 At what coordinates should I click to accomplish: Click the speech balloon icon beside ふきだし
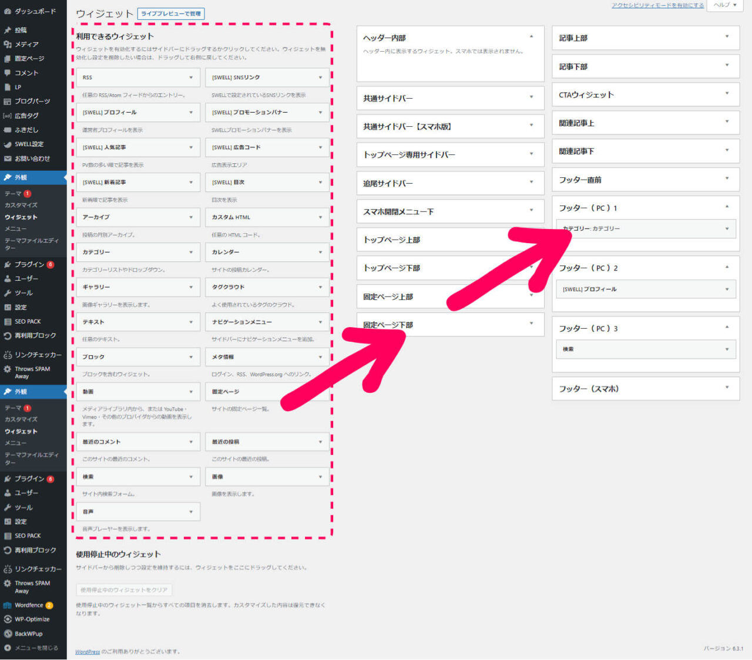tap(7, 130)
